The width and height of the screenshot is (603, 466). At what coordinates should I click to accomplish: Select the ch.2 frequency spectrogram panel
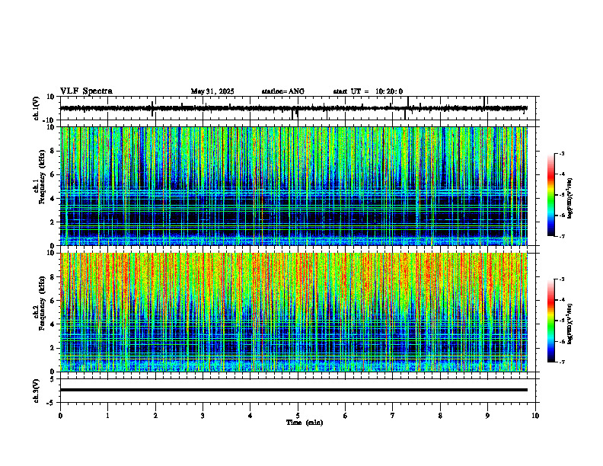293,312
